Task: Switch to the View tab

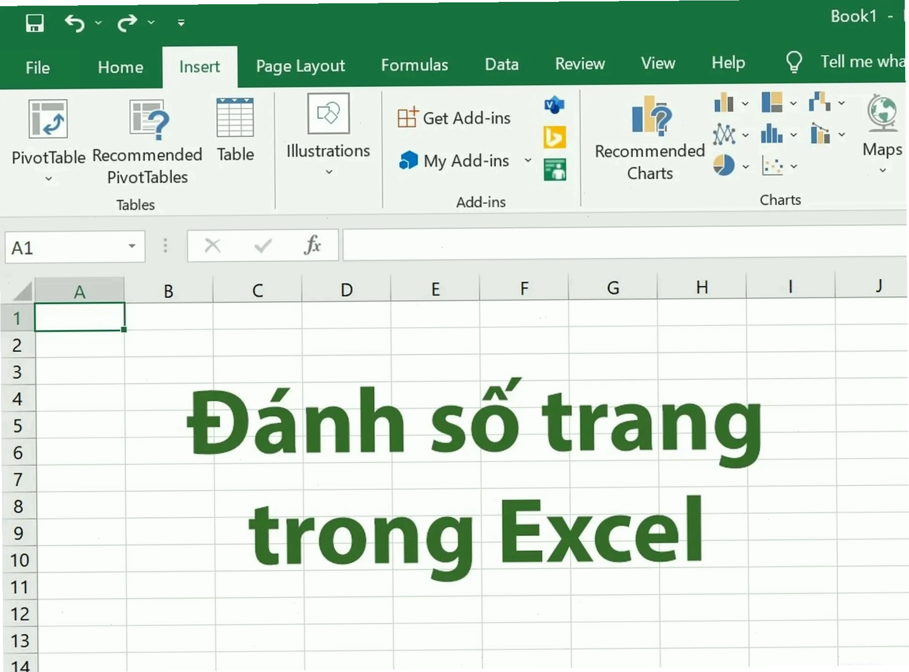Action: click(x=658, y=63)
